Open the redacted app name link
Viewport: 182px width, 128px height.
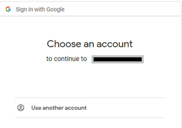click(118, 59)
